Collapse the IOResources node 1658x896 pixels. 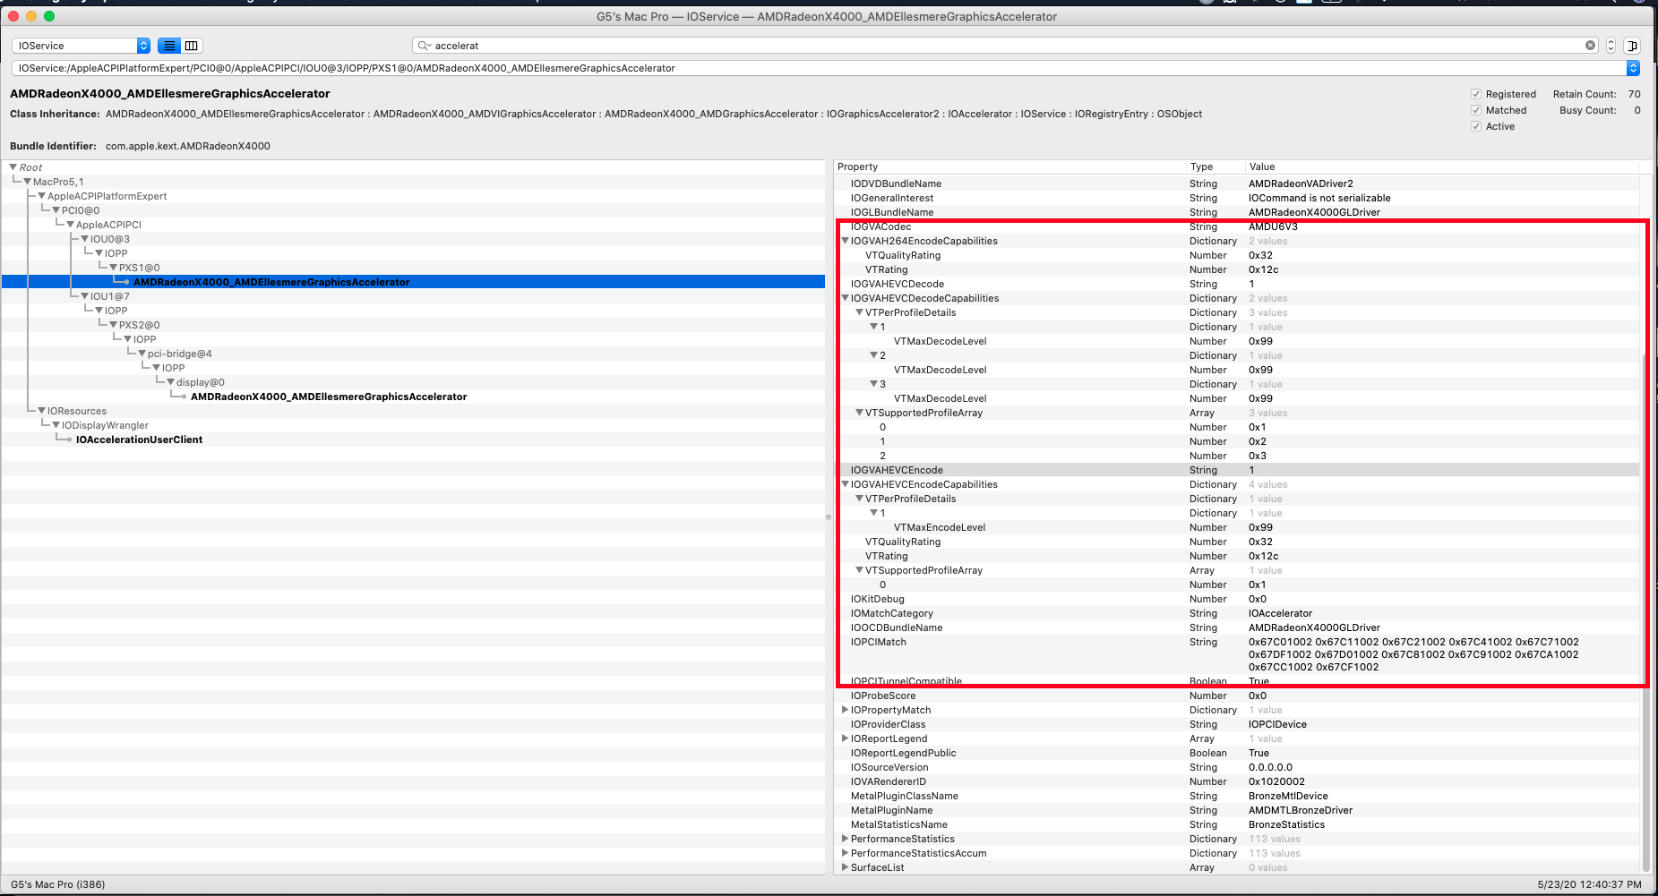(x=41, y=411)
